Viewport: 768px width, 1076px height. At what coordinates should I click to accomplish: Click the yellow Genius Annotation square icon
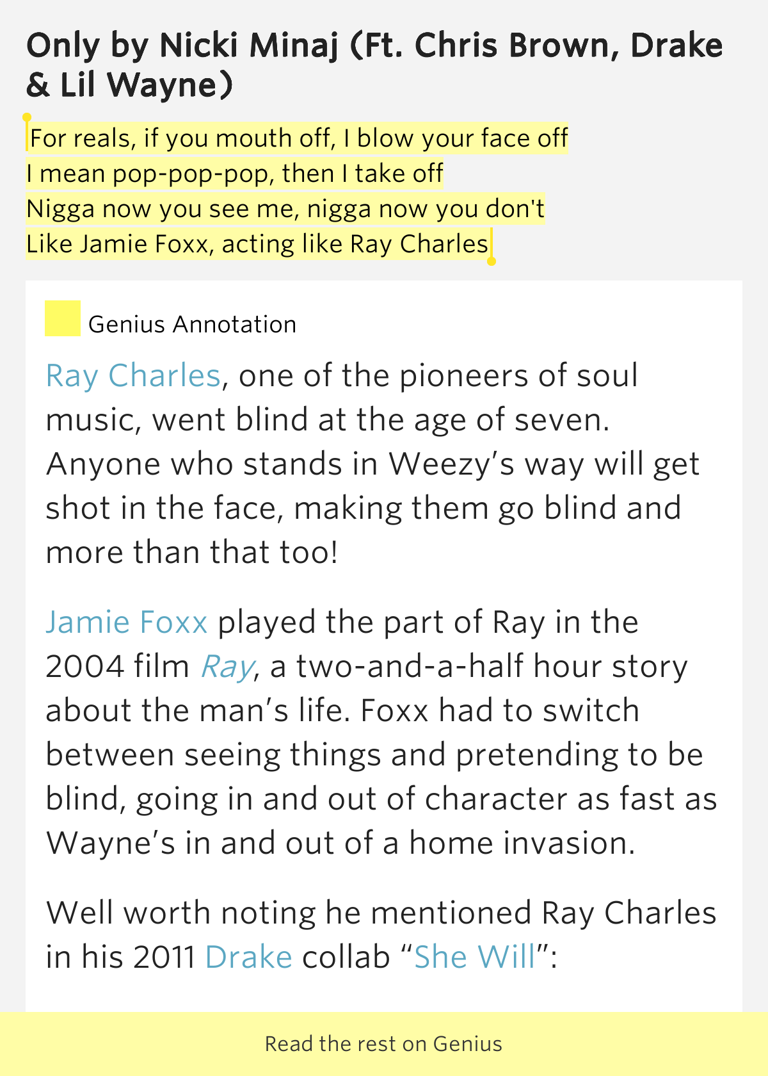coord(63,318)
